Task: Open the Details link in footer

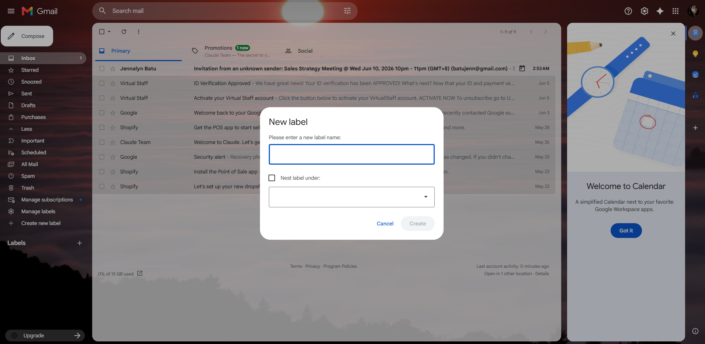Action: [542, 274]
